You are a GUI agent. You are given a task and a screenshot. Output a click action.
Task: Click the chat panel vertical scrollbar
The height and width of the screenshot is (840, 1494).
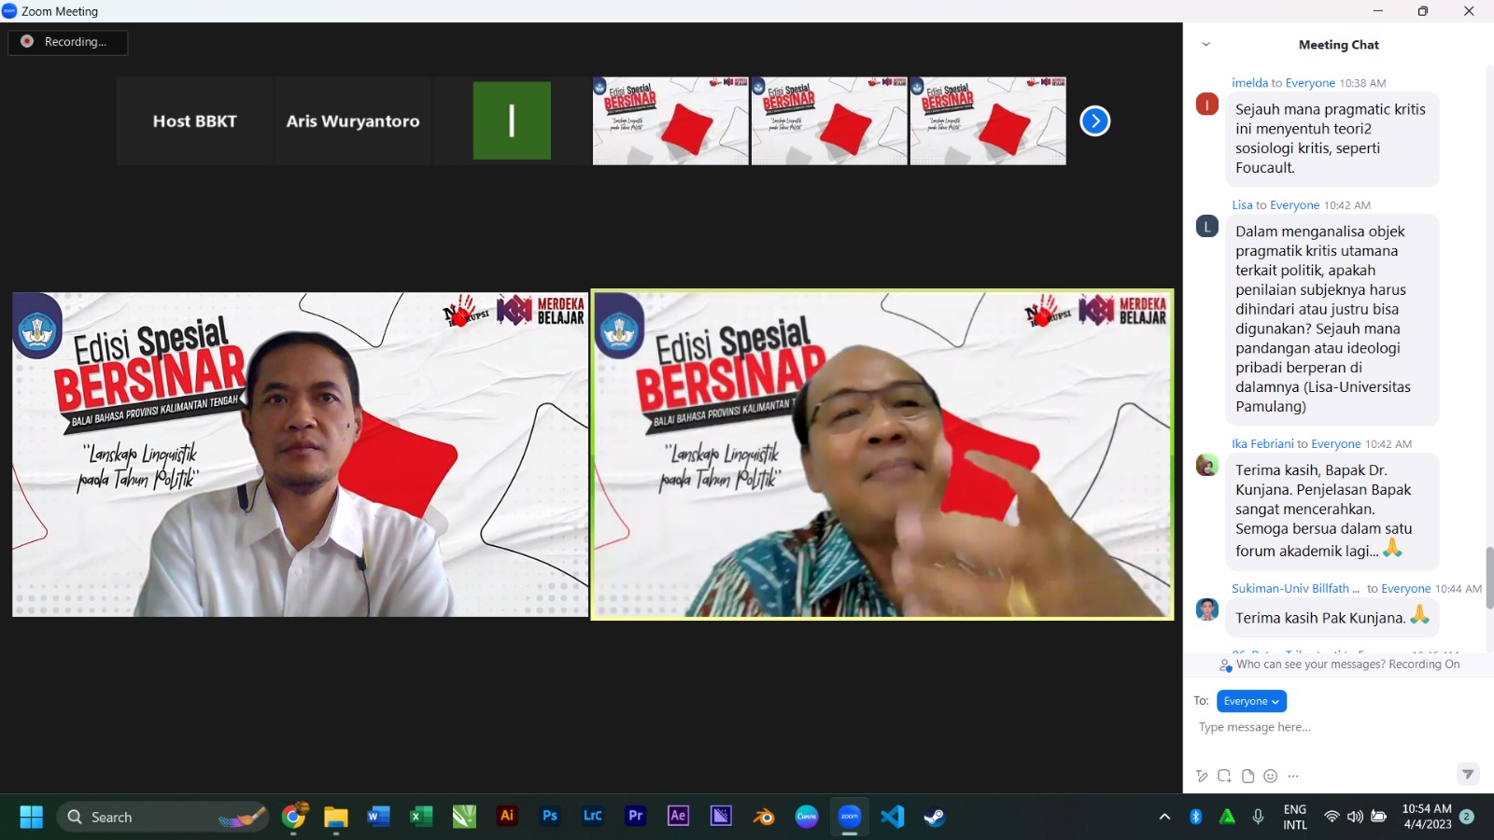(x=1488, y=579)
